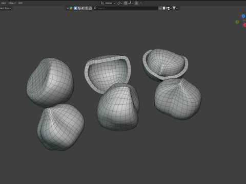
Task: Open the Add menu
Action: coord(4,3)
